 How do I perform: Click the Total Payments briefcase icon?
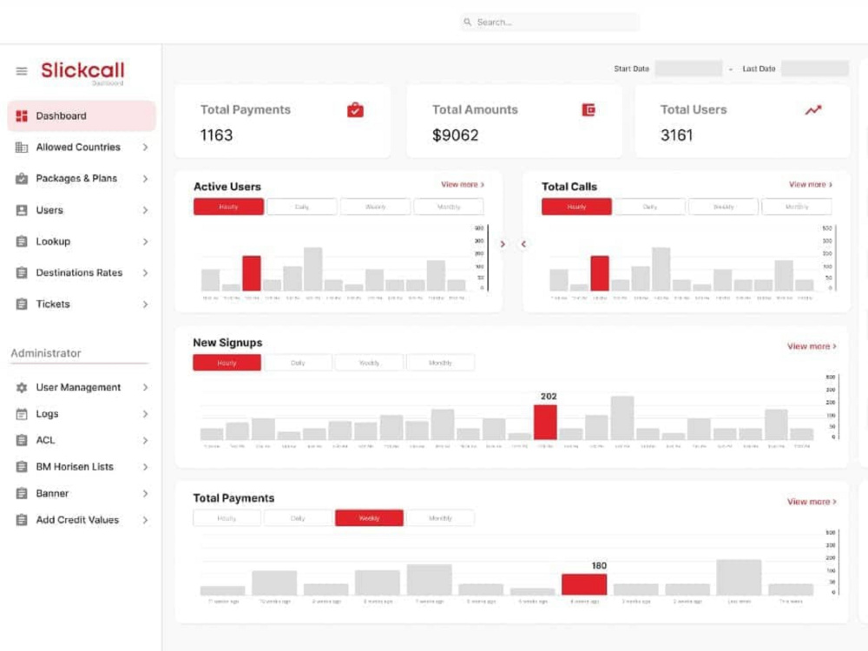pyautogui.click(x=355, y=110)
